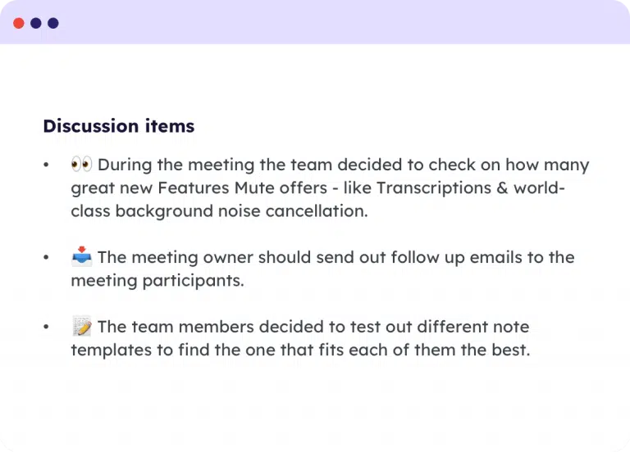Screen dimensions: 630x452
Task: Select the Discussion items heading
Action: click(119, 126)
